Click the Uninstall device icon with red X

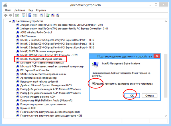click(53, 15)
